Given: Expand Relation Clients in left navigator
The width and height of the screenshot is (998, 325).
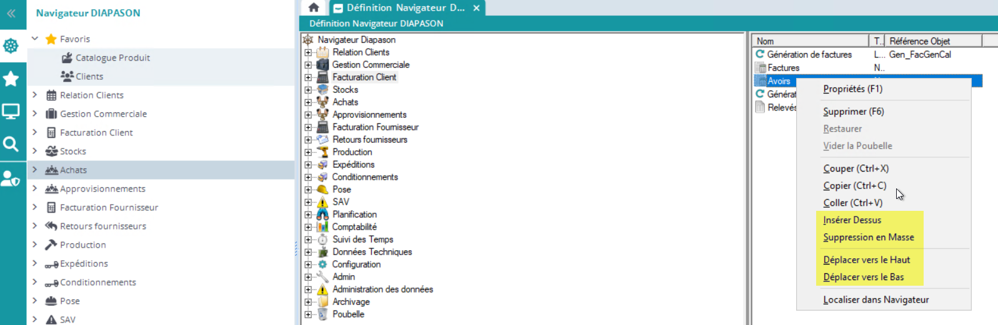Looking at the screenshot, I should [35, 95].
